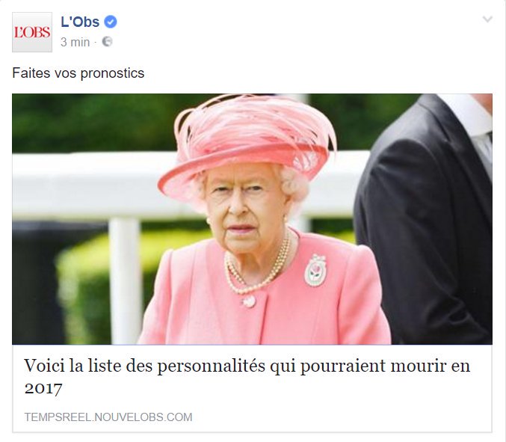This screenshot has width=506, height=442.
Task: Open the L'OBS red logo profile picture
Action: coord(32,32)
